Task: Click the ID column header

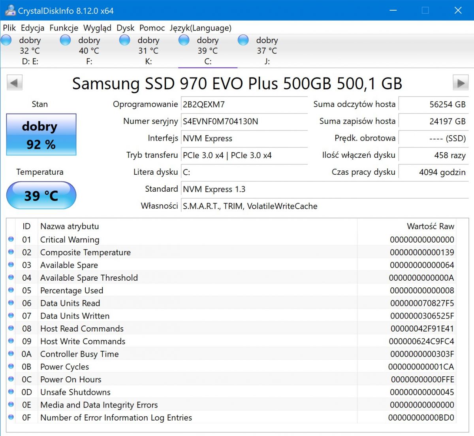Action: coord(26,226)
